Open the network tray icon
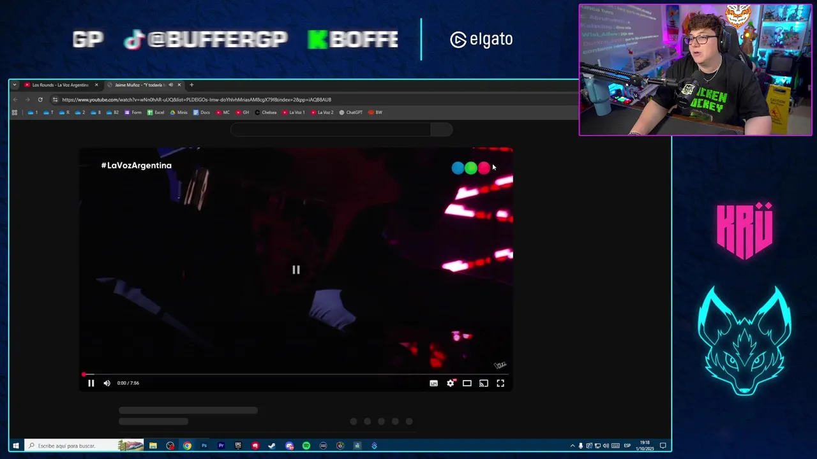Screen dimensions: 817x459 (597, 446)
